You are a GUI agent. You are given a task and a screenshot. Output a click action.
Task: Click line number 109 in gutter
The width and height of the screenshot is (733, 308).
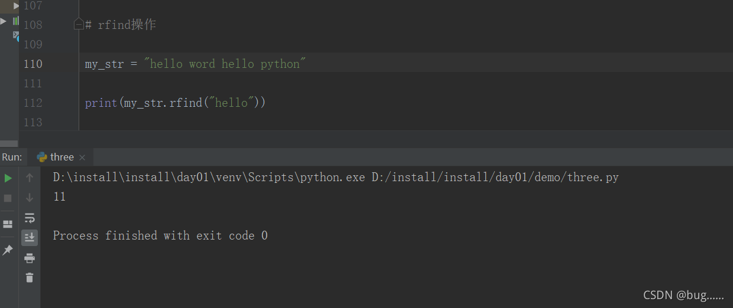point(33,44)
